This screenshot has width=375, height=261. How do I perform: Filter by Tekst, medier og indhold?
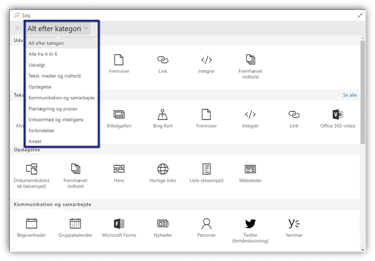point(62,76)
